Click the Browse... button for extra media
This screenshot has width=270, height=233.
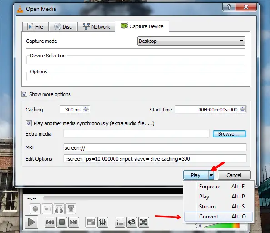(230, 134)
